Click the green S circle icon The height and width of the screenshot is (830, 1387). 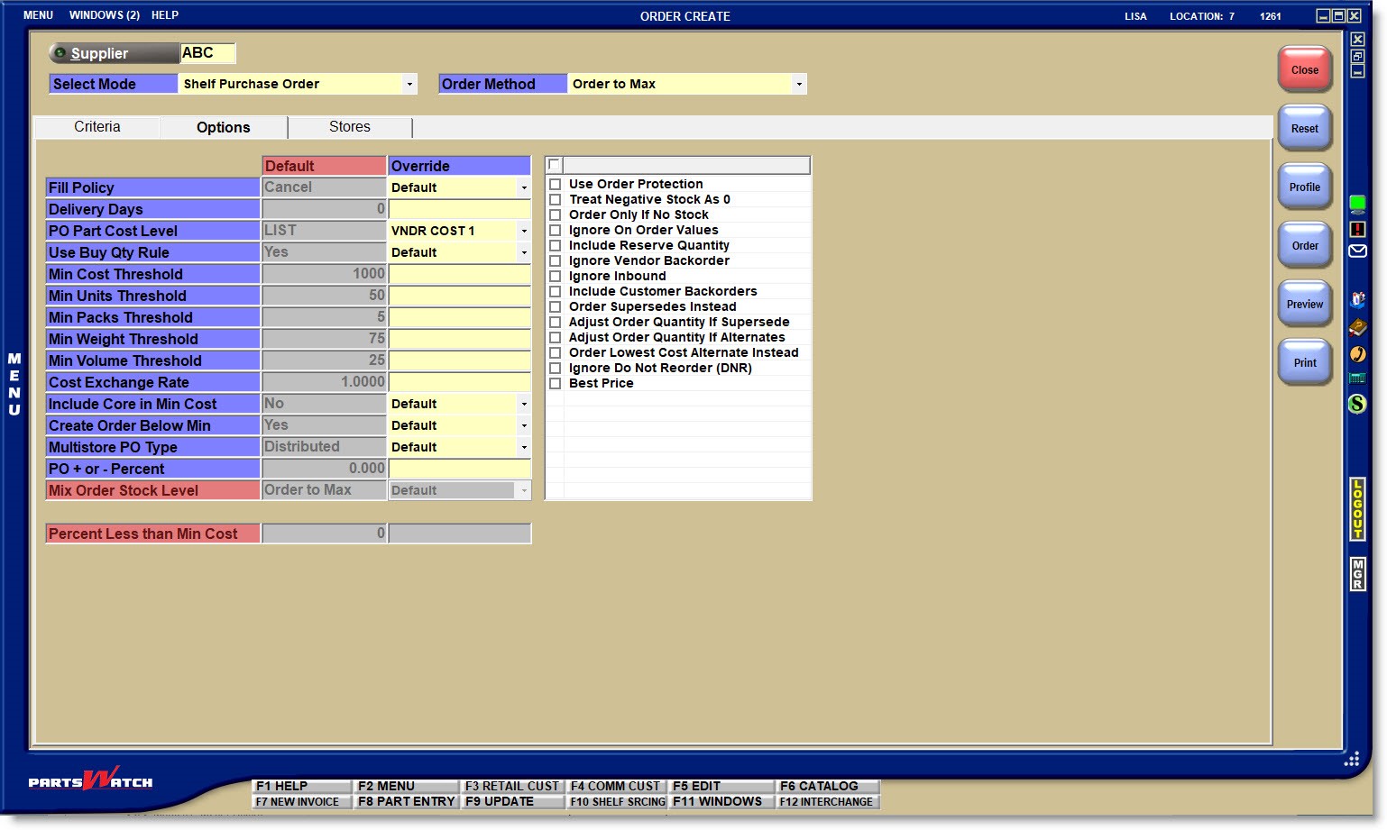pos(1357,404)
